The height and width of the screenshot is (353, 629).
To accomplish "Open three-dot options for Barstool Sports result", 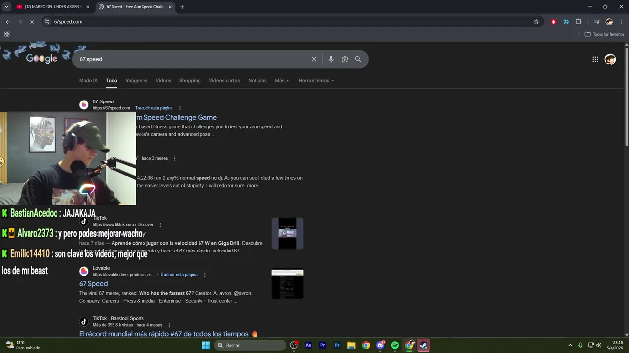I will 169,325.
